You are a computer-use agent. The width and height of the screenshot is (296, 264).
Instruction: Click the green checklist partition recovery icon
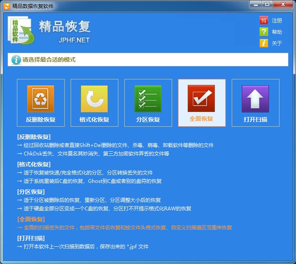[148, 99]
